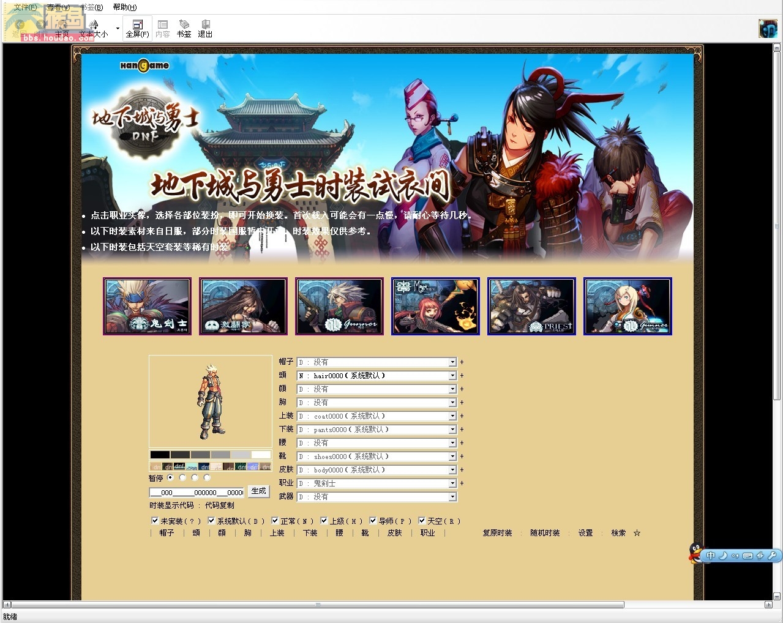Select the 鬼剑士 class portrait thumbnail
This screenshot has width=783, height=623.
pos(147,306)
